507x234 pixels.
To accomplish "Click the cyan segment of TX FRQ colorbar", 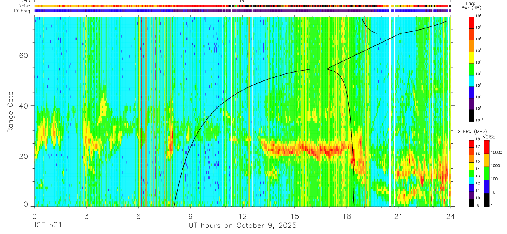I will pyautogui.click(x=471, y=180).
